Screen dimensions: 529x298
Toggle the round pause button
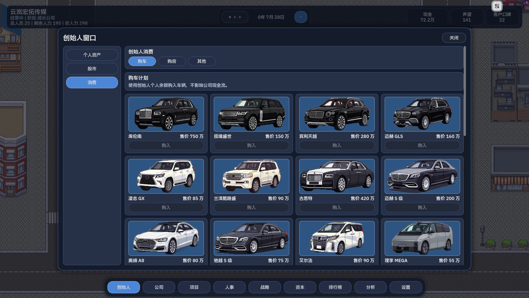click(x=301, y=17)
